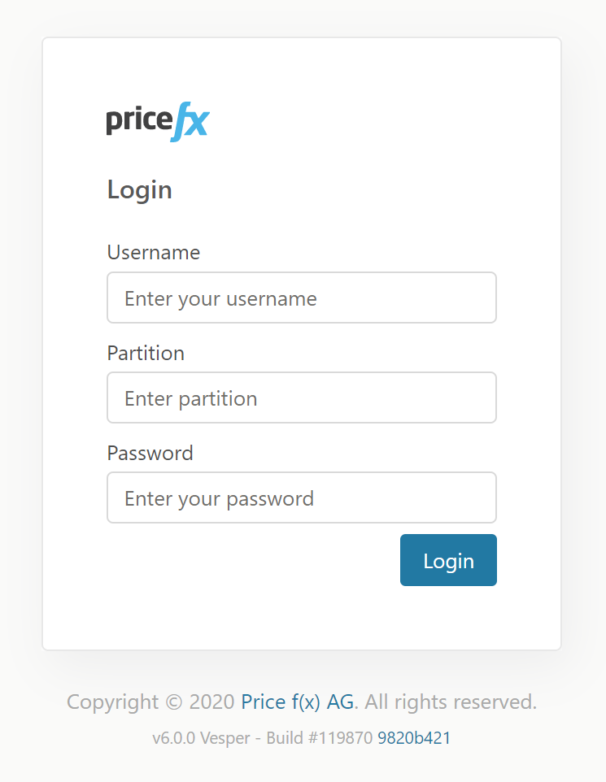Viewport: 606px width, 782px height.
Task: Click the Password field label
Action: click(150, 453)
